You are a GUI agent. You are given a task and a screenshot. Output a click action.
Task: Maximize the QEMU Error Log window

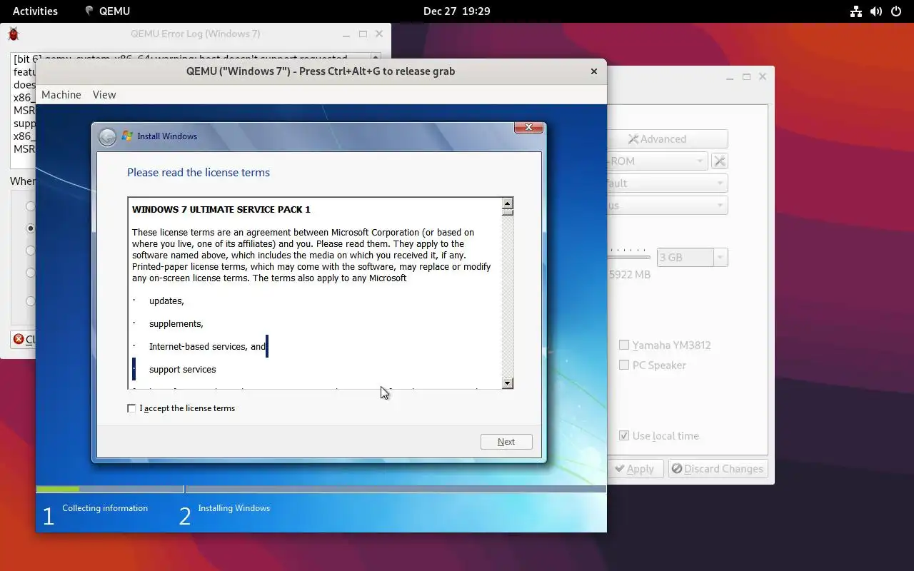point(363,34)
